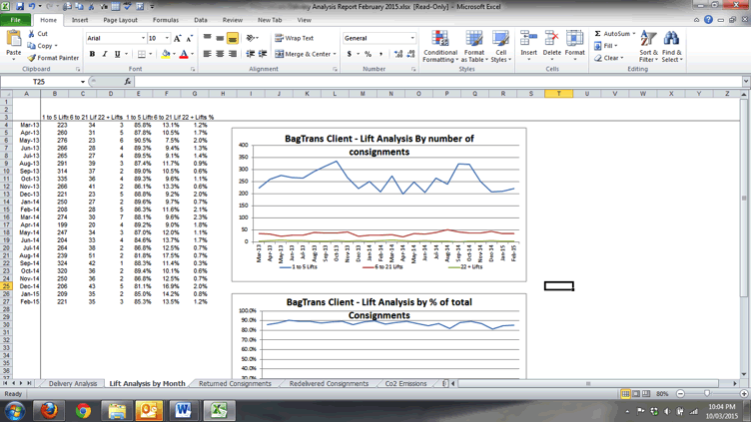Switch to Insert ribbon tab
The image size is (751, 422).
[80, 20]
